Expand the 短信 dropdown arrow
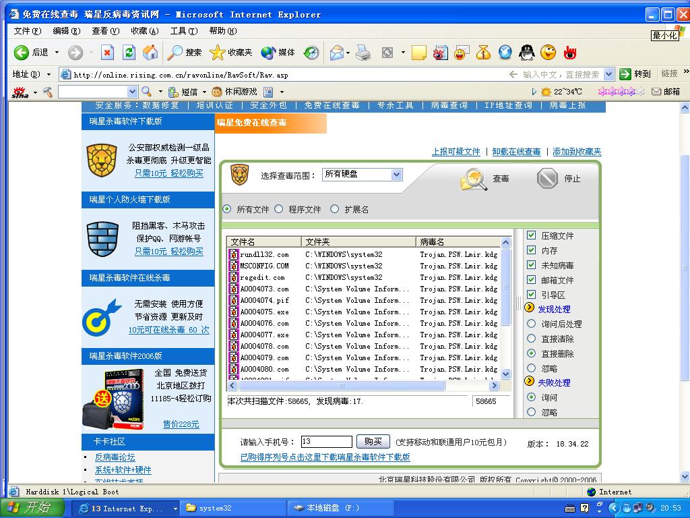Screen dimensions: 690x518 click(204, 92)
